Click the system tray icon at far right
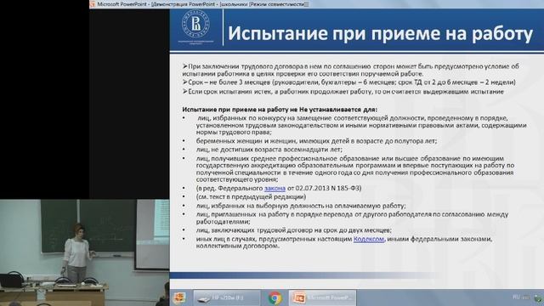Viewport: 544px width, 306px height. (538, 297)
